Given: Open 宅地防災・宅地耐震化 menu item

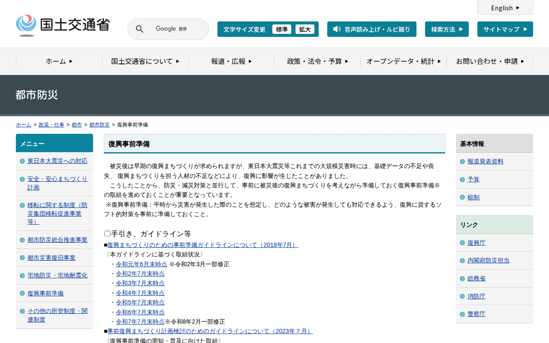Looking at the screenshot, I should click(57, 275).
